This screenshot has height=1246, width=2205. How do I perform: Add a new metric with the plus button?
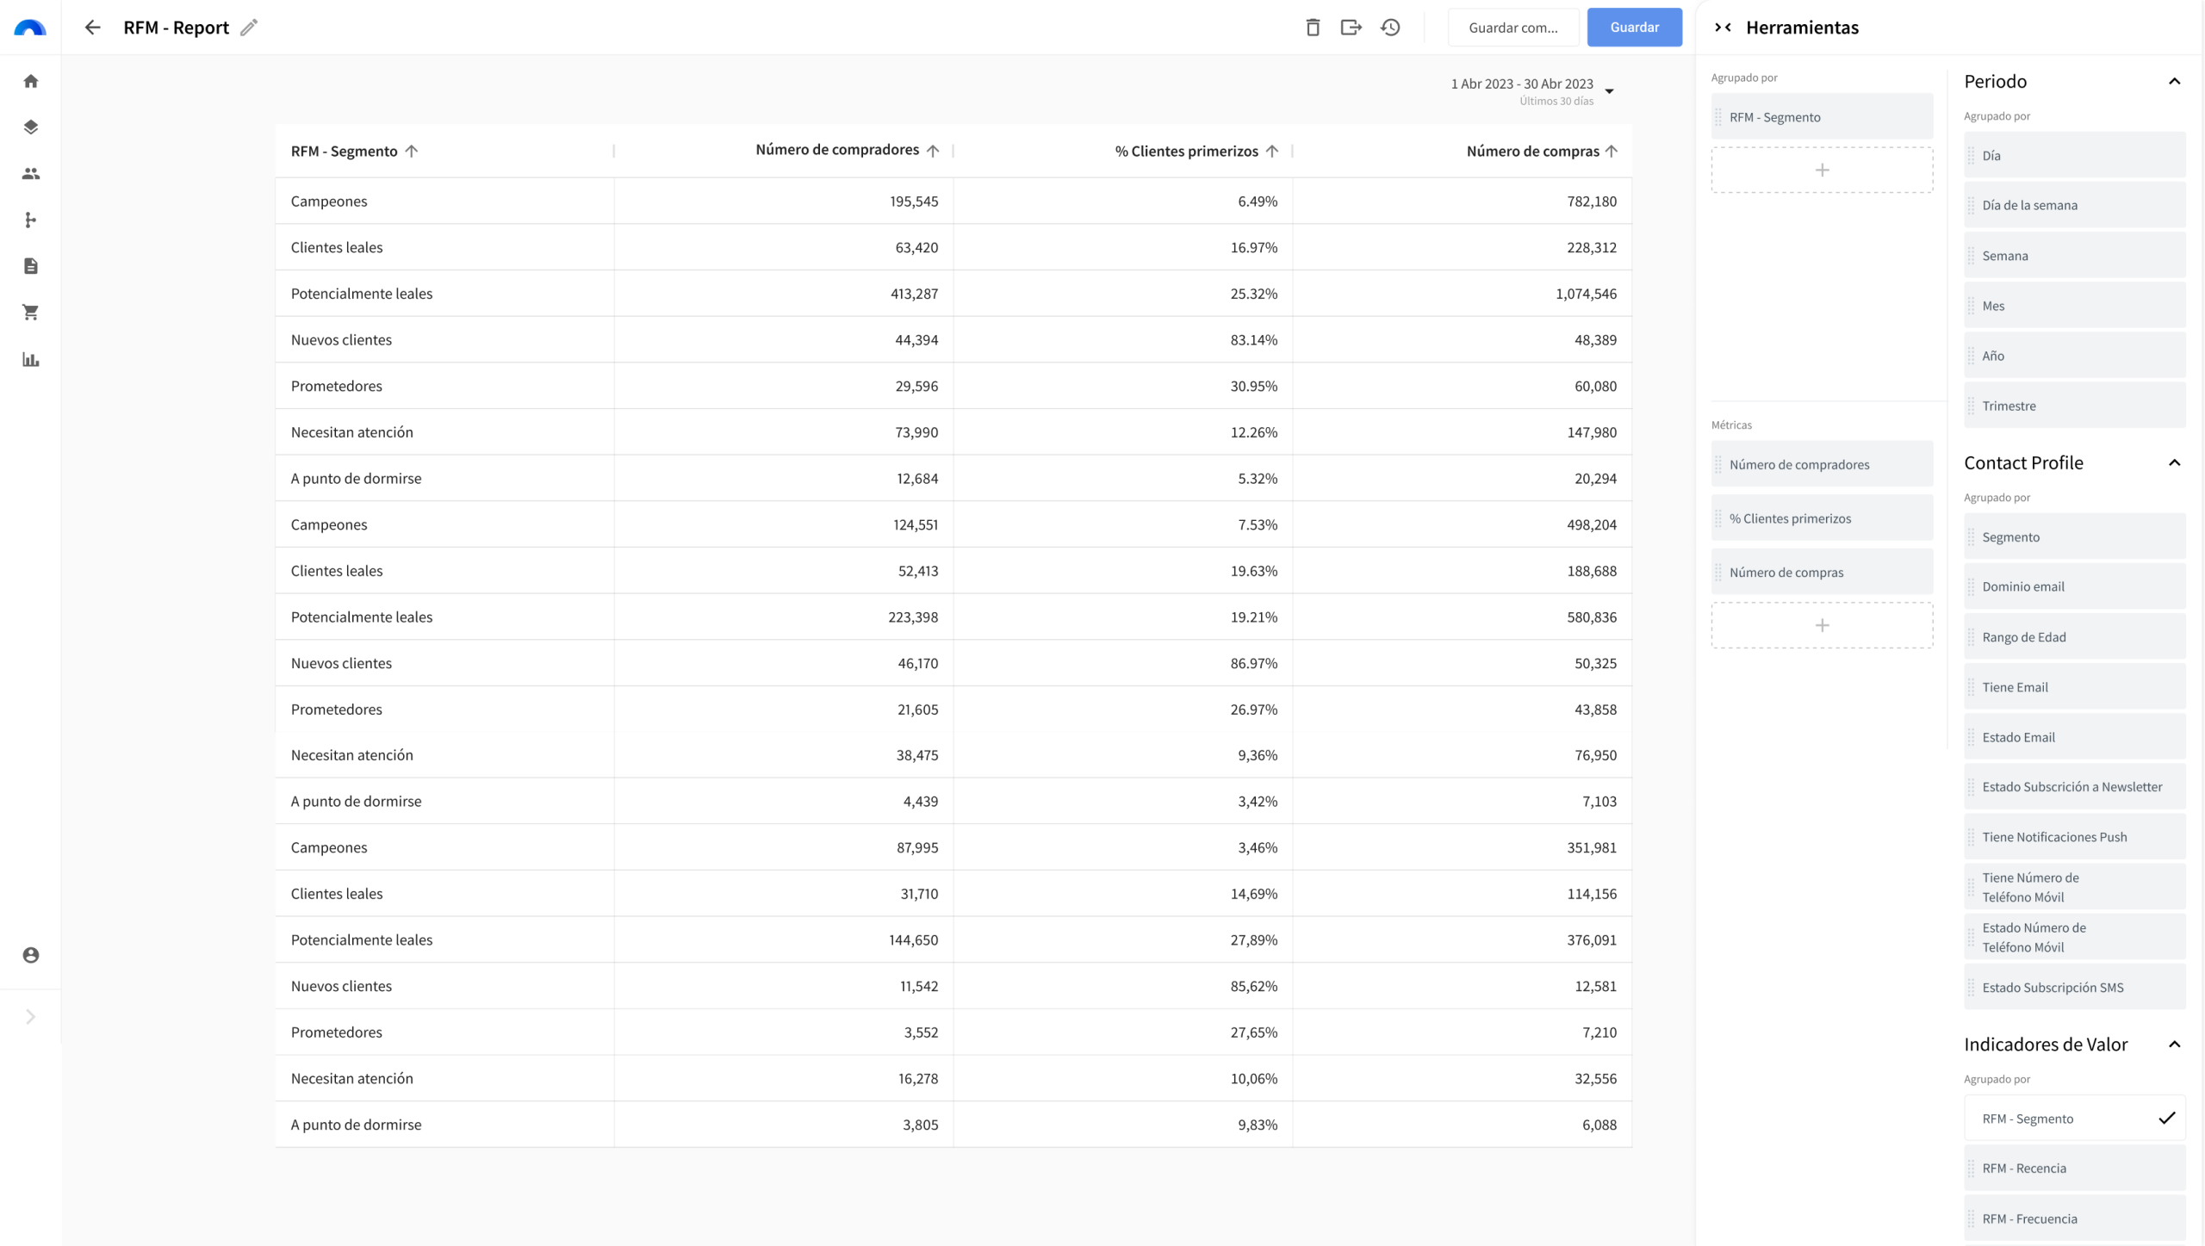(1821, 625)
